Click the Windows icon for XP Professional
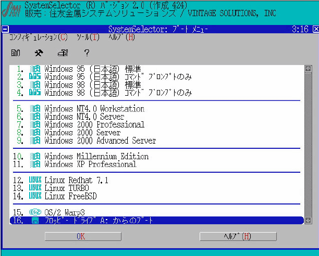The image size is (319, 256). (35, 164)
